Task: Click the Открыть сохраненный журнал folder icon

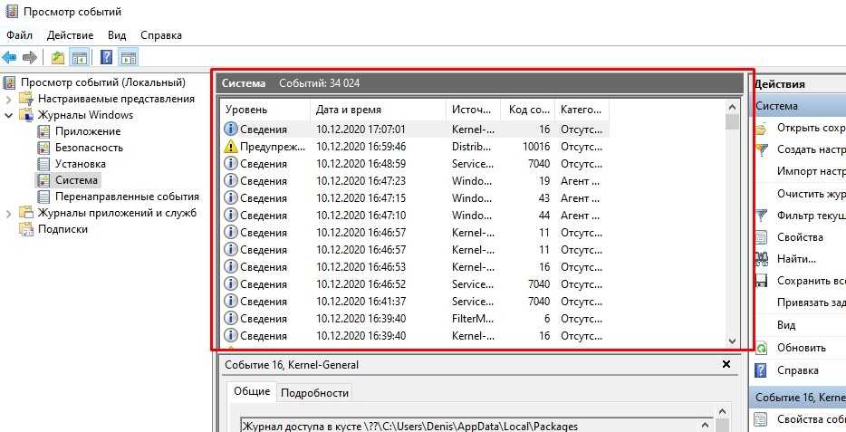Action: (x=762, y=128)
